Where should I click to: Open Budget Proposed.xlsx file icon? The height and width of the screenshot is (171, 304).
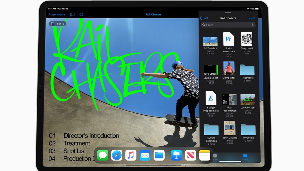click(211, 98)
